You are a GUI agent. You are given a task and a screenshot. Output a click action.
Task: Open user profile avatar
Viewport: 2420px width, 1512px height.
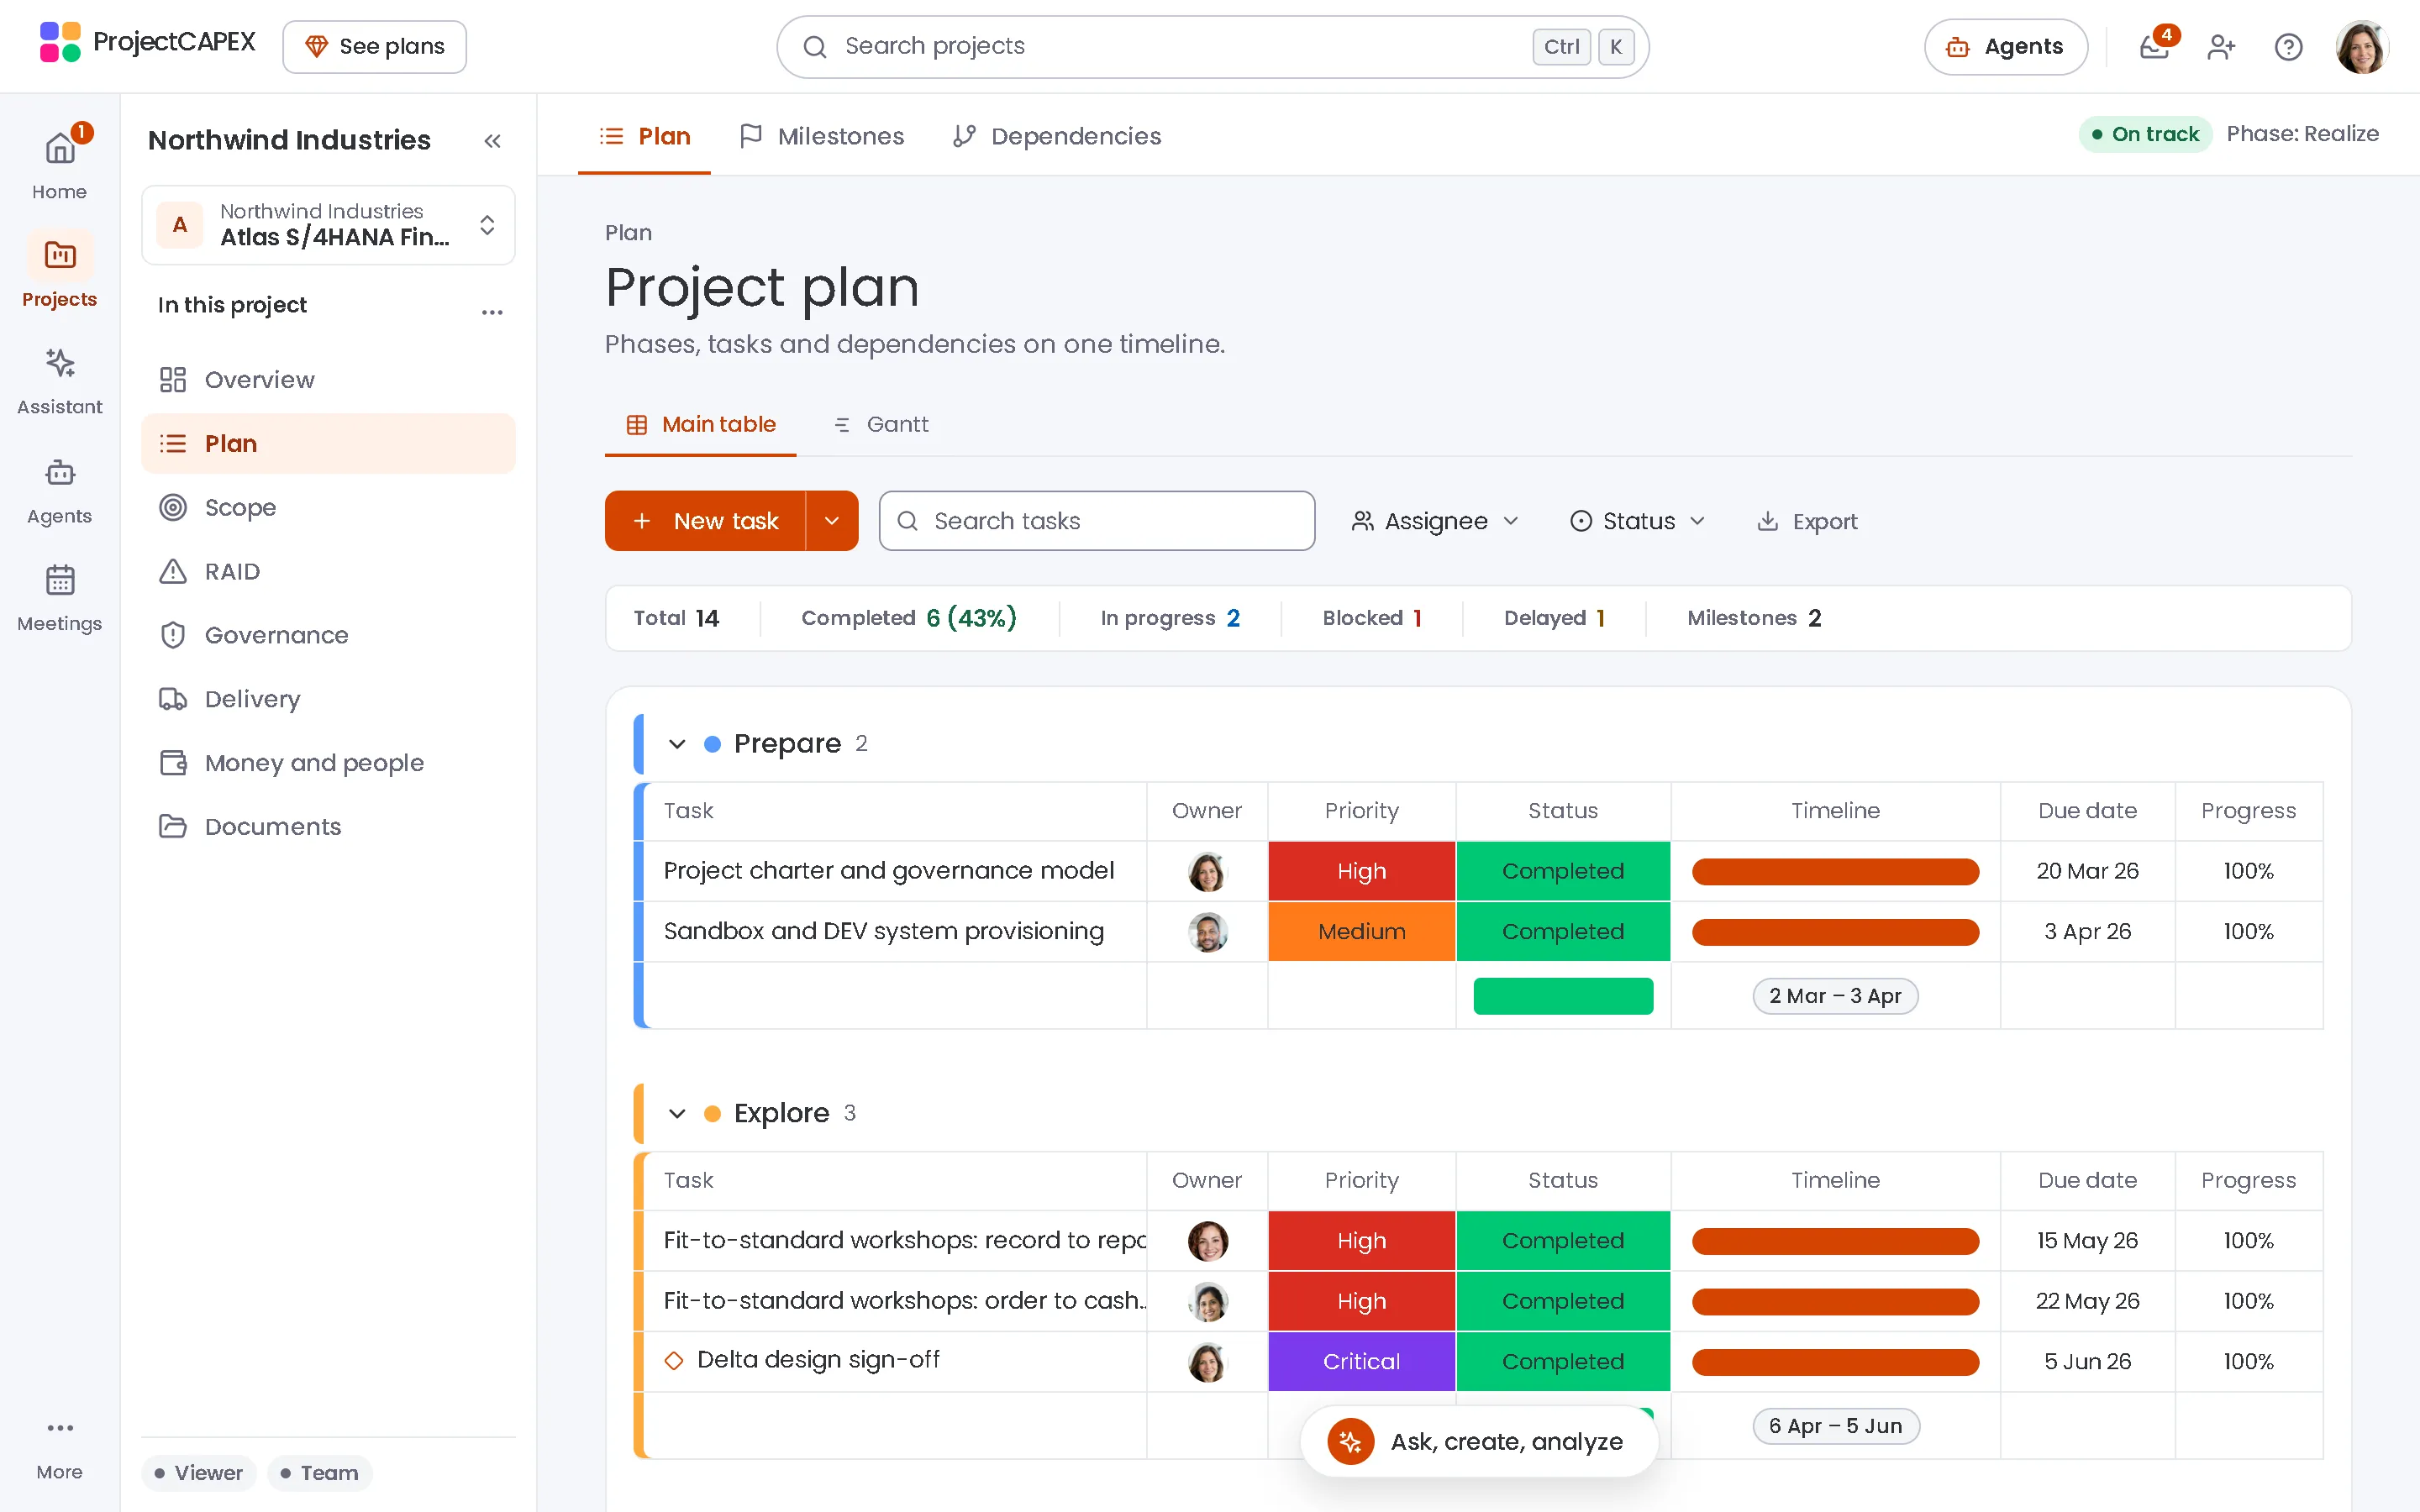(x=2362, y=47)
